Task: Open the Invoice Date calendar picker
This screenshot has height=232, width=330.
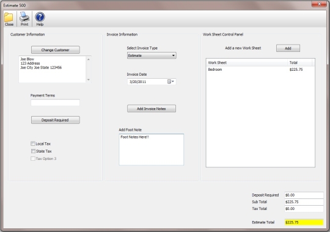Action: click(x=170, y=82)
